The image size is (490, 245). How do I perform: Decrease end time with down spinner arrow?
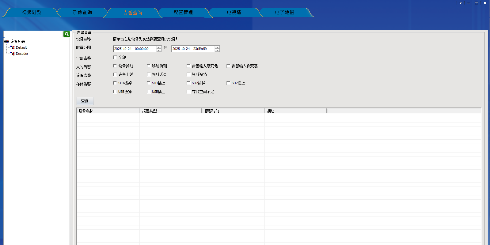(217, 50)
